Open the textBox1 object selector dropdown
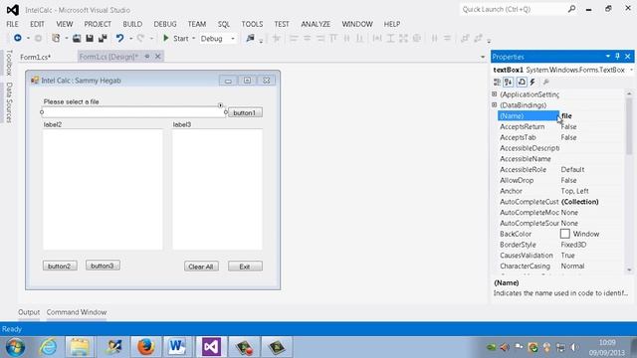 (x=631, y=70)
